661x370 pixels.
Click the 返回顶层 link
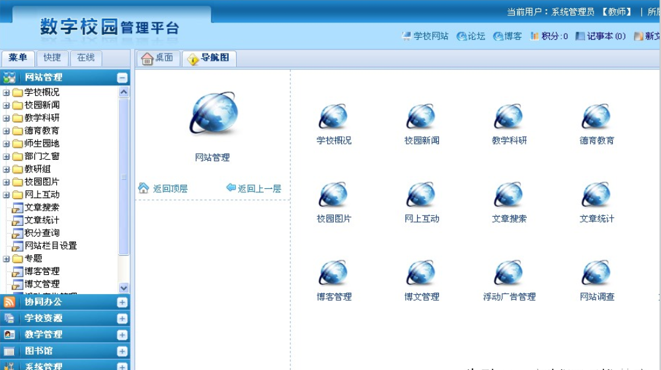[171, 188]
